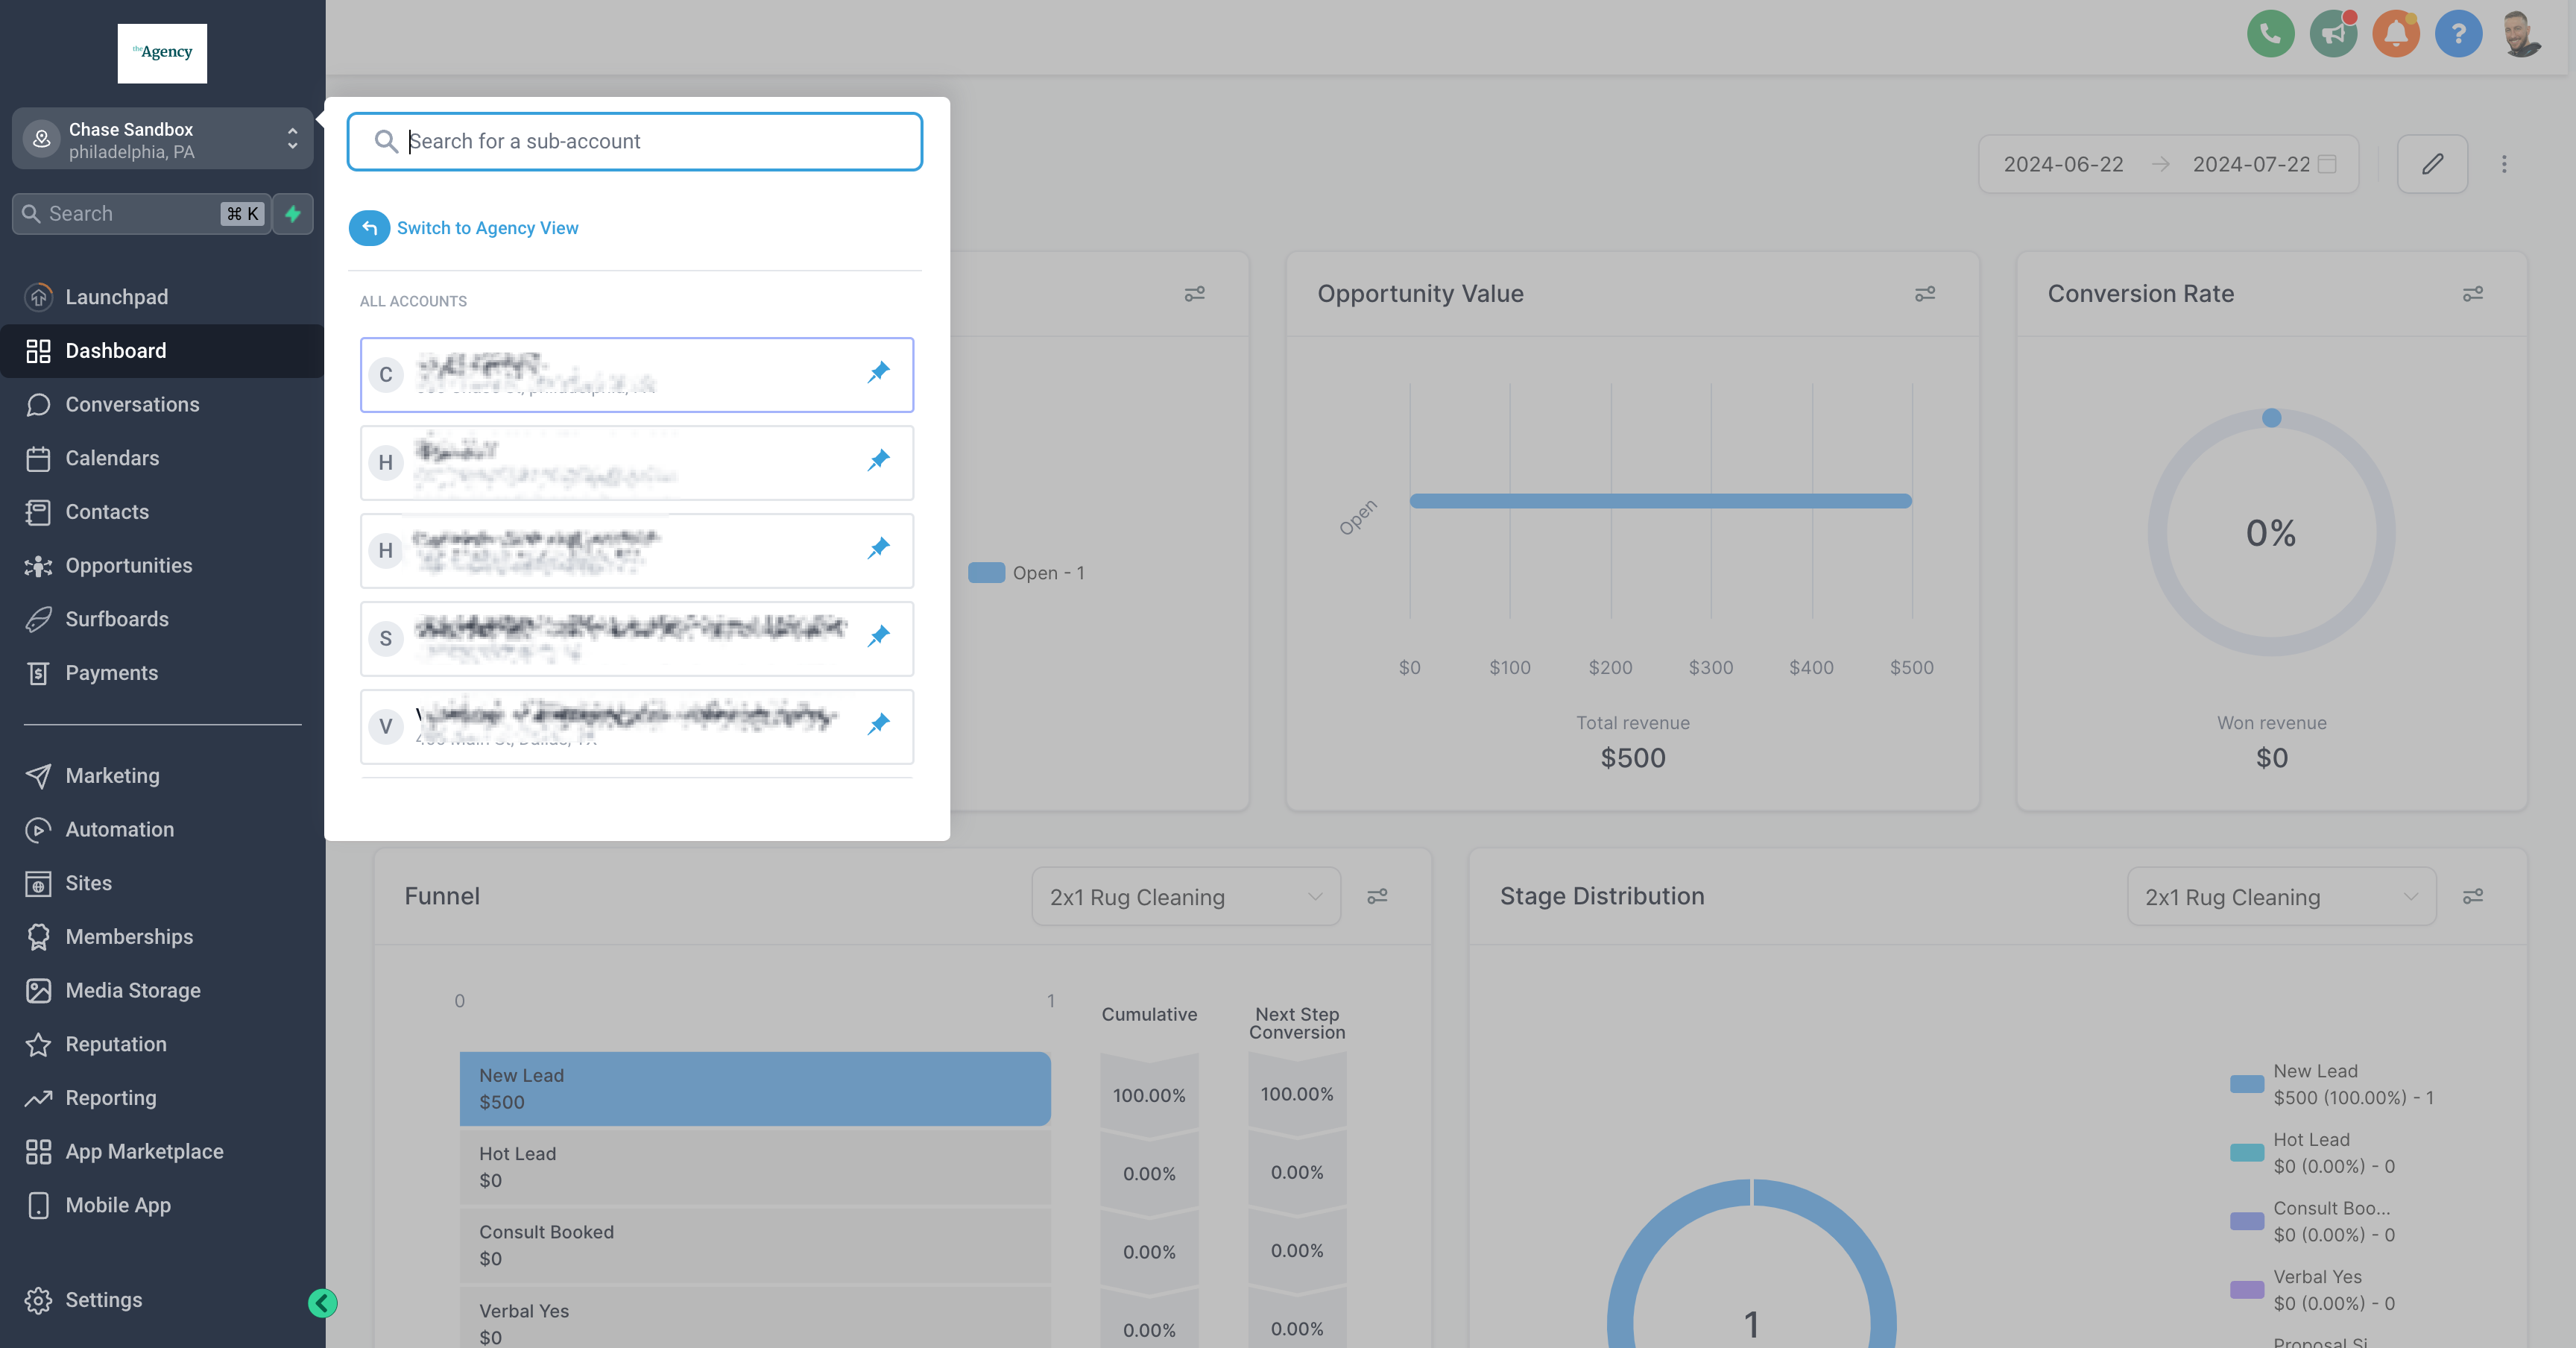The image size is (2576, 1348).
Task: Open Mobile App
Action: 162,1205
